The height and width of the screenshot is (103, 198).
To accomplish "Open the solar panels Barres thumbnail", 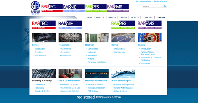I will (x=123, y=38).
